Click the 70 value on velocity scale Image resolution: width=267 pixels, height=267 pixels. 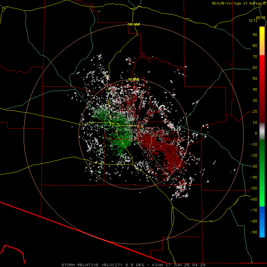pyautogui.click(x=255, y=57)
